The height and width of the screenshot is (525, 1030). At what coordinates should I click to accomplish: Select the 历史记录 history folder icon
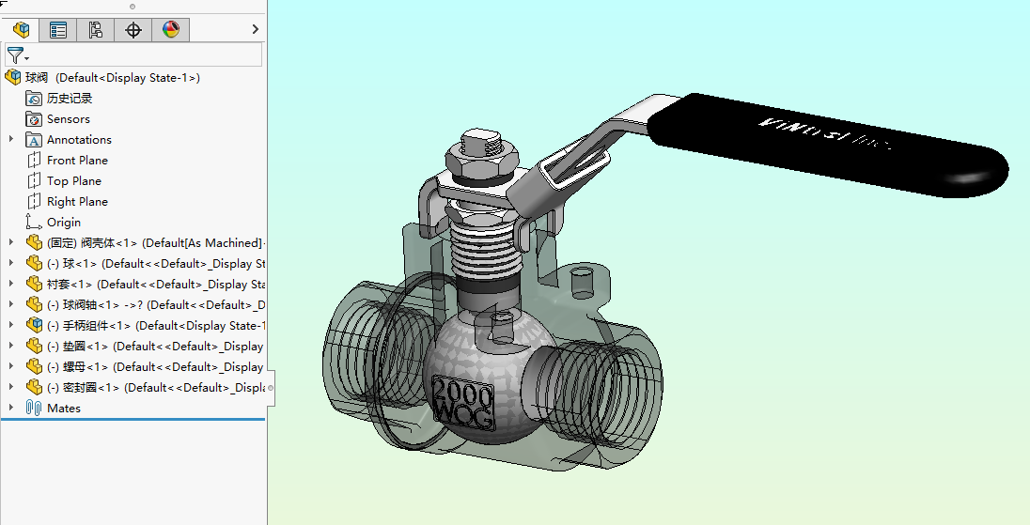34,99
